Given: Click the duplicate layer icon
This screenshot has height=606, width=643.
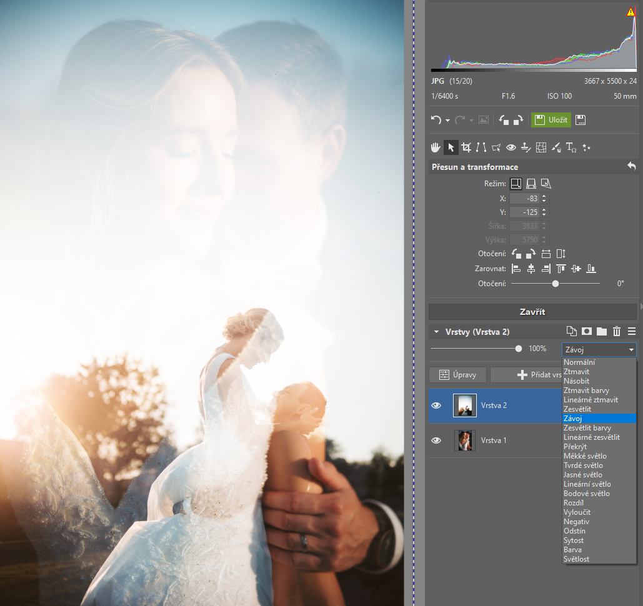Looking at the screenshot, I should coord(571,331).
